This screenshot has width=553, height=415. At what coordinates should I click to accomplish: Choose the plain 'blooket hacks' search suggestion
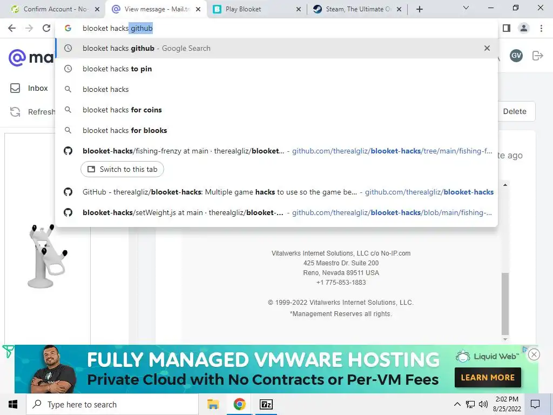[276, 89]
